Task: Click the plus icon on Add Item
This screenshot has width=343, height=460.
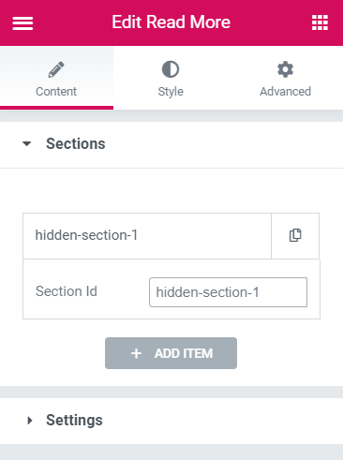Action: (136, 353)
